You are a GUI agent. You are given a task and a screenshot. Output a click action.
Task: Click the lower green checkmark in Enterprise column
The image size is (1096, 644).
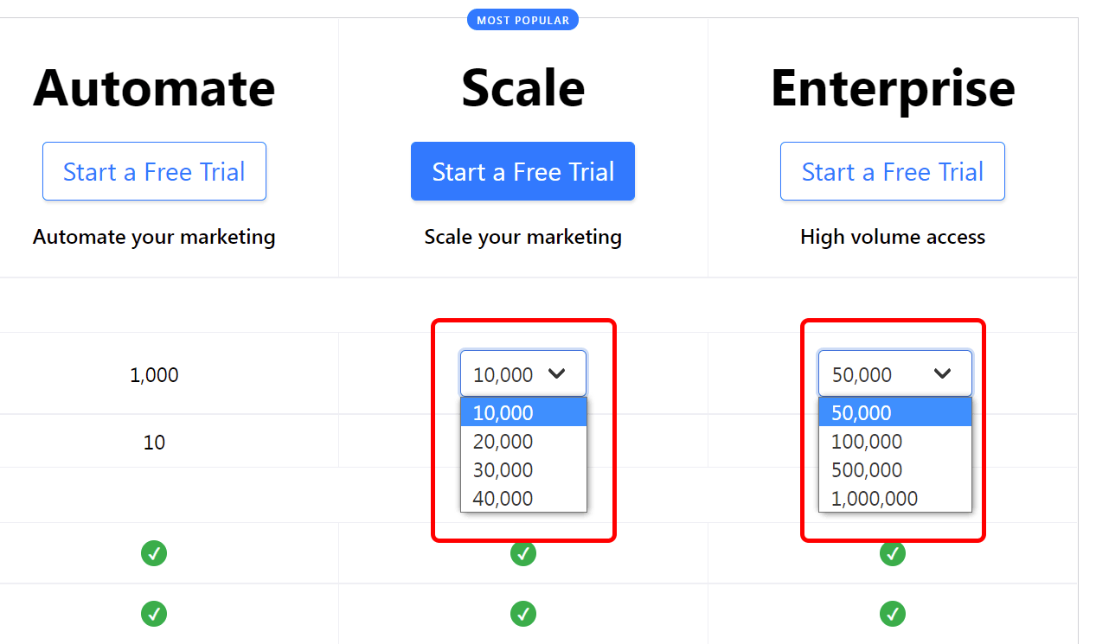892,614
